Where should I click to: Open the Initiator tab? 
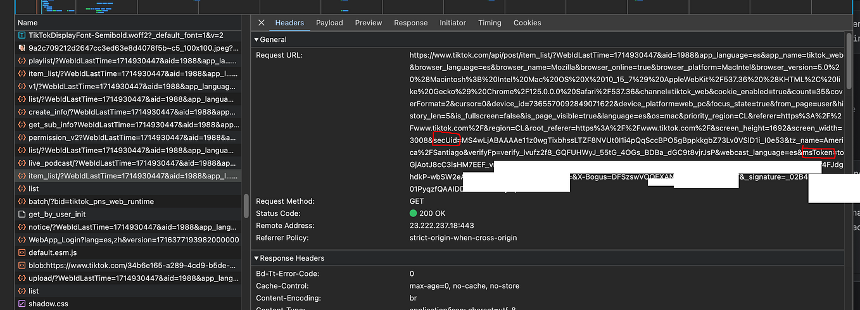453,23
